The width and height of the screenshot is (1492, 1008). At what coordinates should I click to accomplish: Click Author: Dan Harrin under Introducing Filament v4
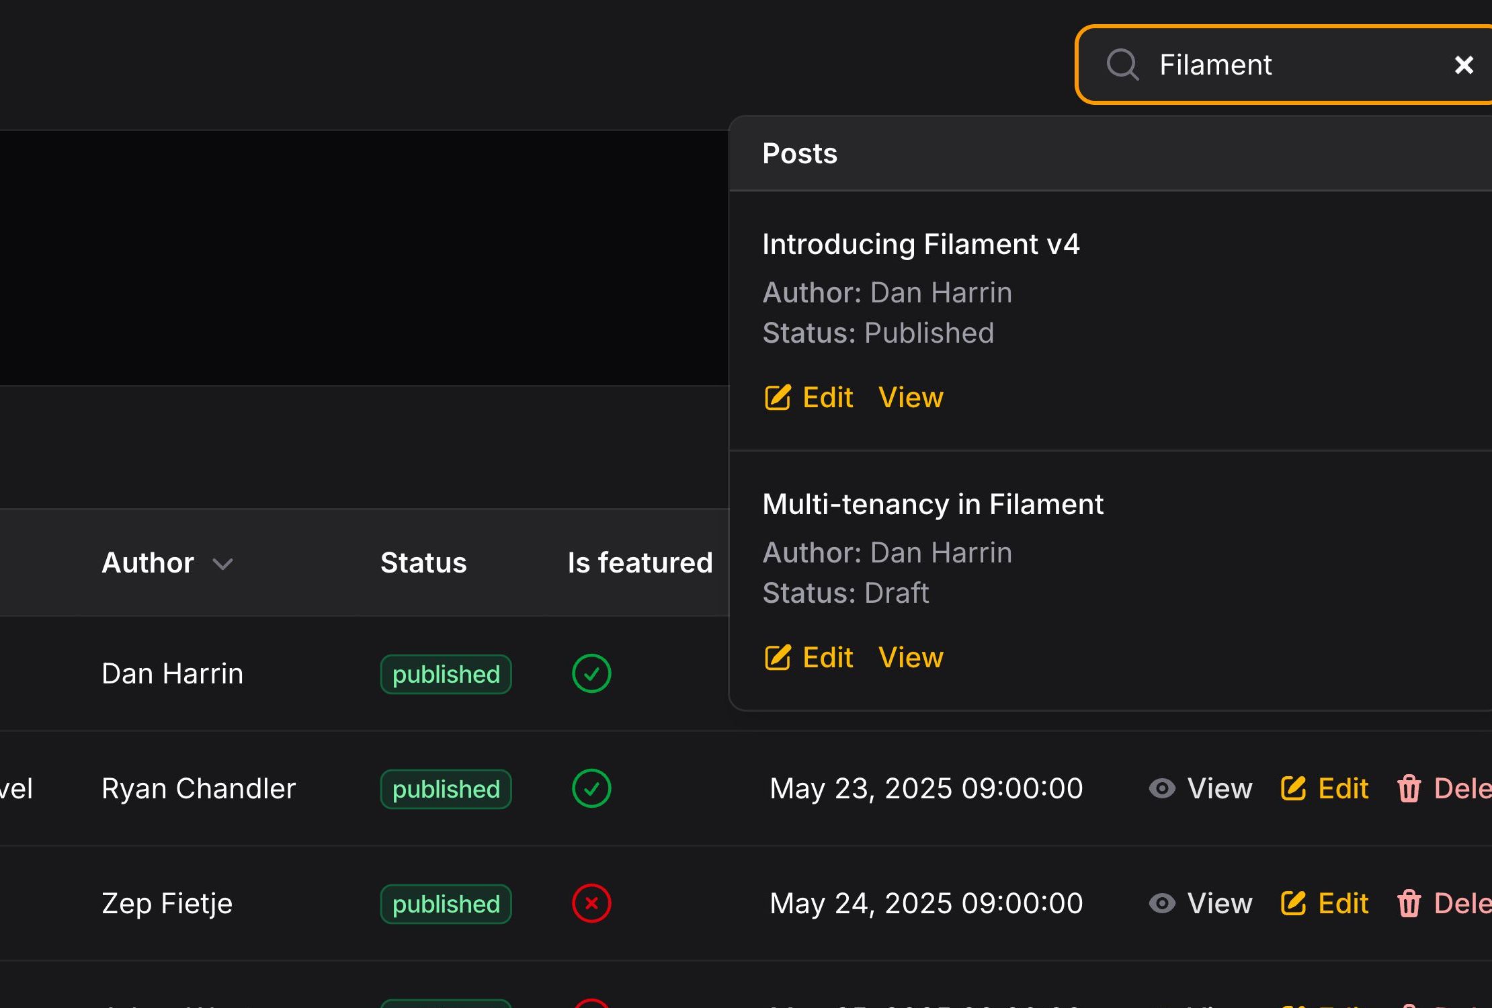click(887, 292)
